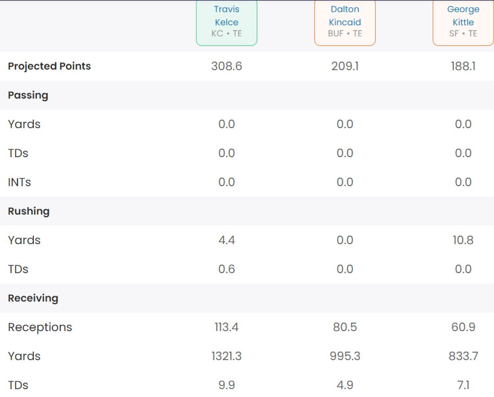This screenshot has width=494, height=397.
Task: Select Kincaid's 209.1 projected points
Action: [345, 66]
